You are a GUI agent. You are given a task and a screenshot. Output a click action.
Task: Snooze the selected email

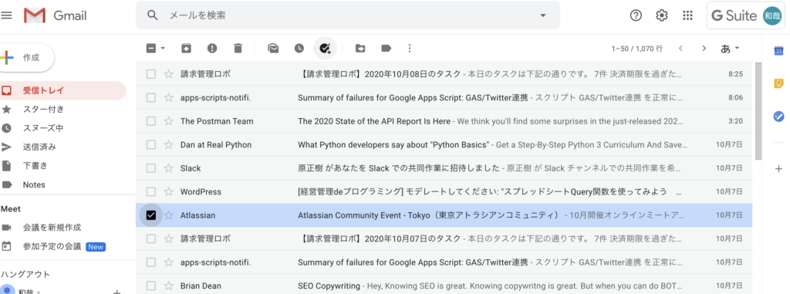pos(299,49)
